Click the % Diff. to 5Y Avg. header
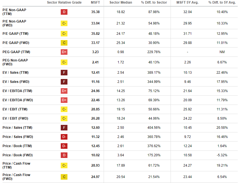This screenshot has width=243, height=183. coord(222,3)
